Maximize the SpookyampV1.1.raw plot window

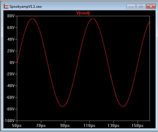(141, 7)
